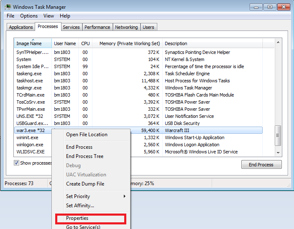The width and height of the screenshot is (294, 229).
Task: Click the User Notification Service description
Action: point(189,116)
